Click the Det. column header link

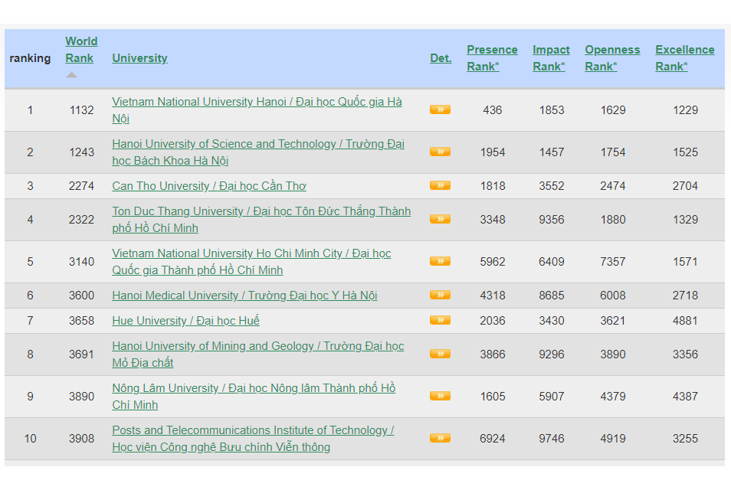pos(441,58)
